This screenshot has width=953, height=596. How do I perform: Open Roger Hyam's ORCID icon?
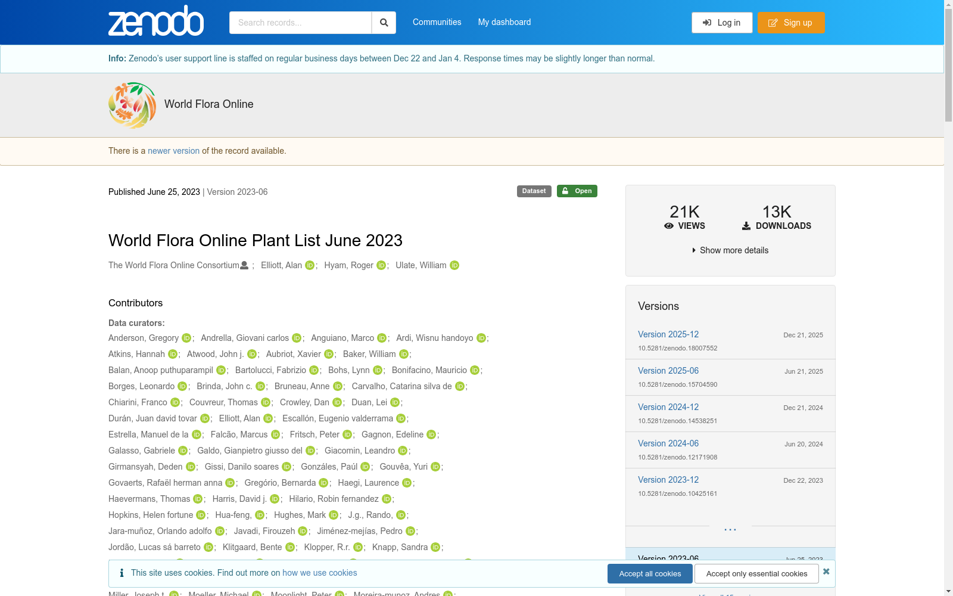pos(381,265)
